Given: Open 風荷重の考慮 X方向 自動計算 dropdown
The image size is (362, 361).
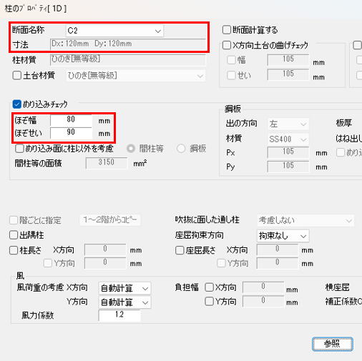Looking at the screenshot, I should [x=124, y=289].
